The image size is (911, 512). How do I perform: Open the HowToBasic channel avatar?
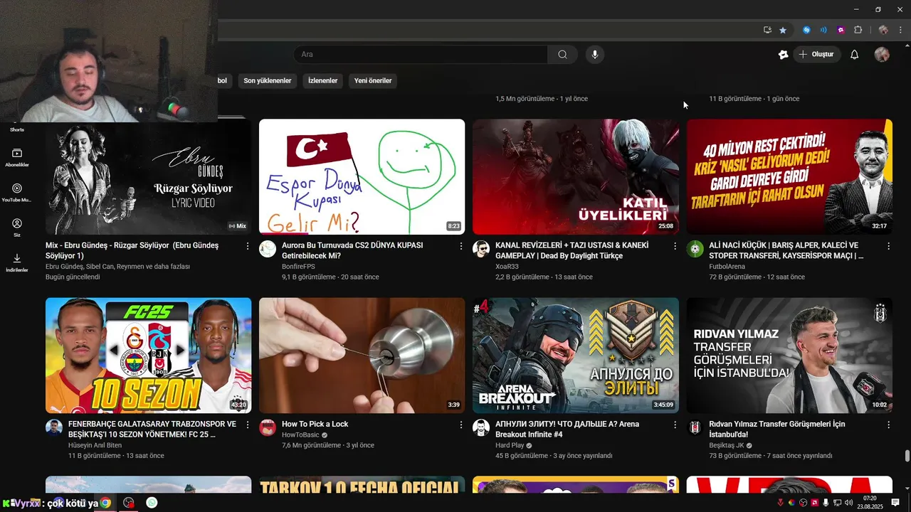click(x=268, y=427)
